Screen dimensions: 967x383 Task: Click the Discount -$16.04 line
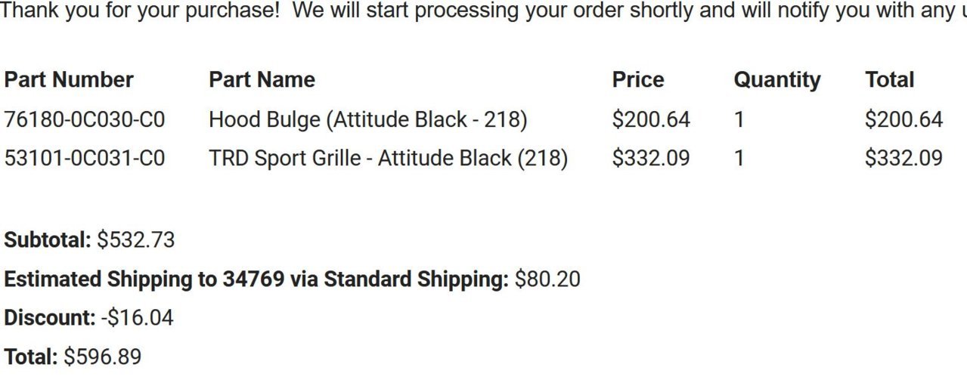pos(88,318)
